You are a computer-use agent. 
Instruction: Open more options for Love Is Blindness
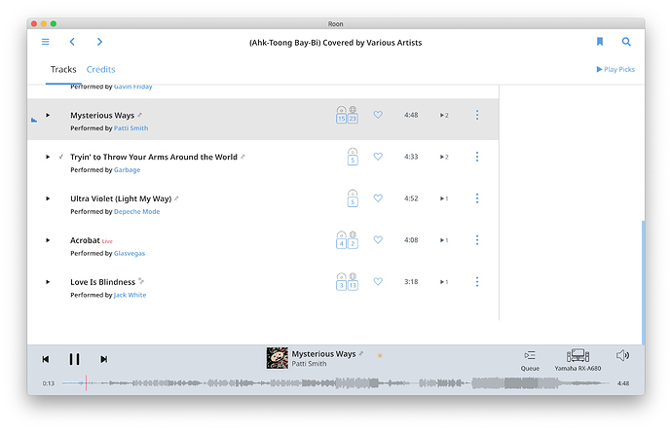[477, 281]
